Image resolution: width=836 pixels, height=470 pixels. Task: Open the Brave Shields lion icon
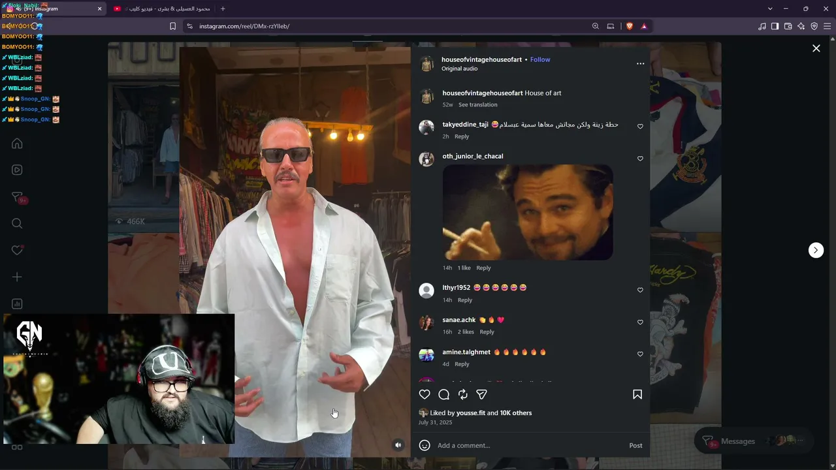[630, 26]
